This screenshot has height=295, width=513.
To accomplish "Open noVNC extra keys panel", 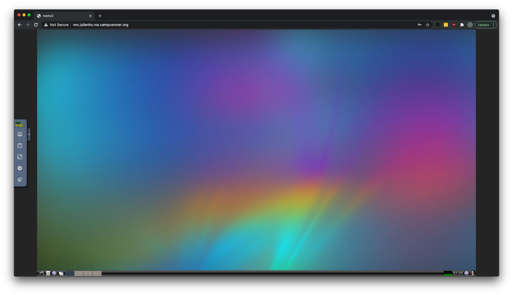I will click(20, 134).
